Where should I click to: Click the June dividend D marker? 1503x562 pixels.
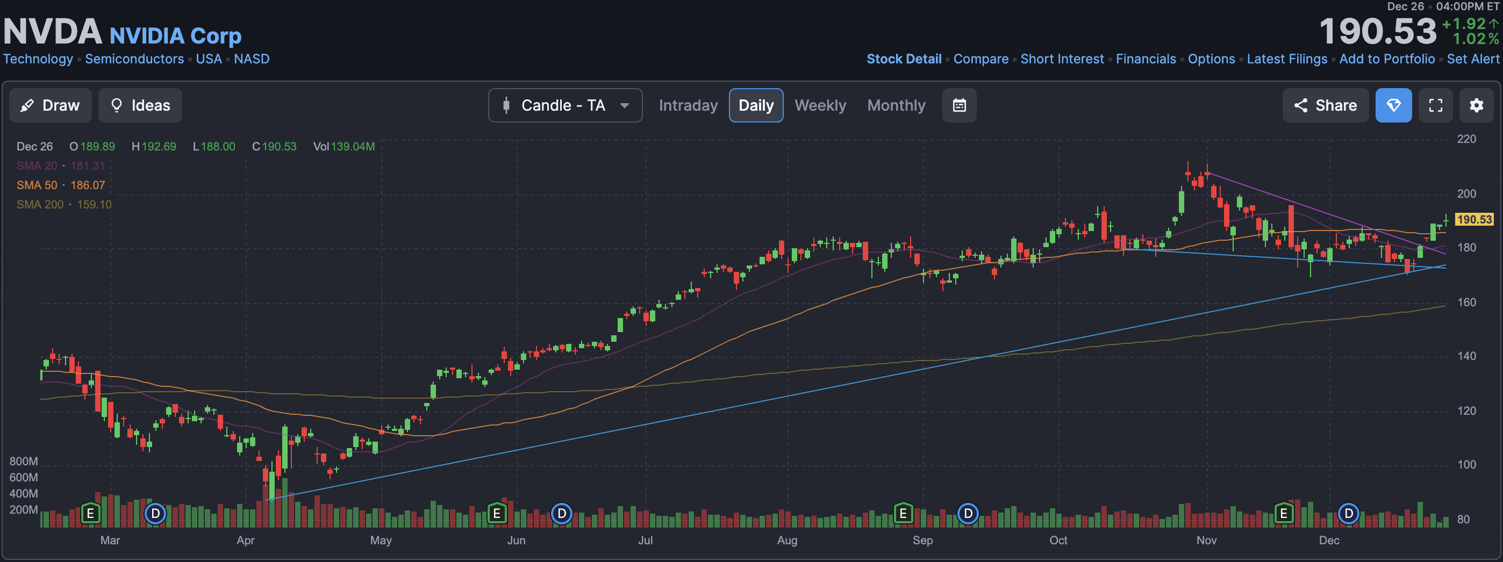[561, 514]
